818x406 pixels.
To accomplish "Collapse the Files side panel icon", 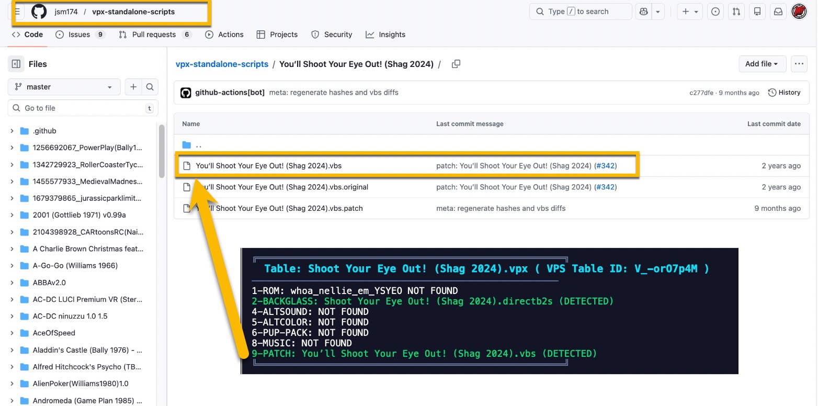I will (16, 64).
